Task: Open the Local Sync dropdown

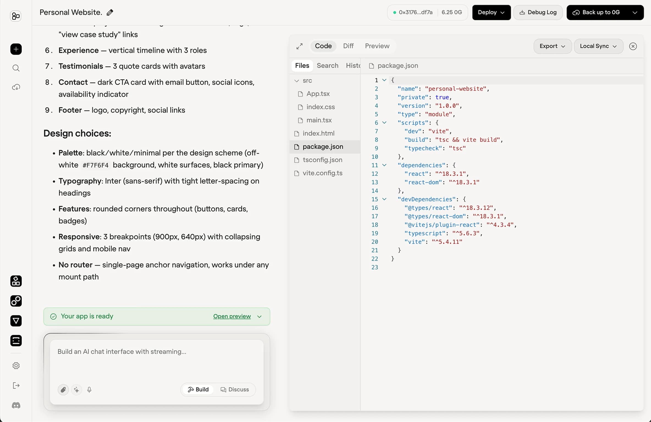Action: 598,46
